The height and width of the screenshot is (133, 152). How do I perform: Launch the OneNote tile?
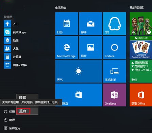pos(115,95)
